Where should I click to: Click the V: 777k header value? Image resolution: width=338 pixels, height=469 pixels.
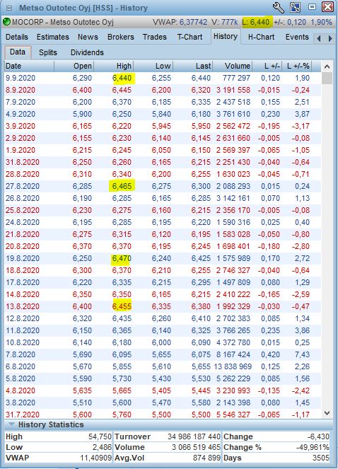click(225, 22)
